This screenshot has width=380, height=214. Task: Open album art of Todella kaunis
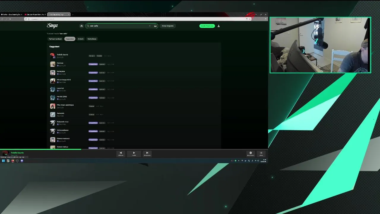click(53, 56)
